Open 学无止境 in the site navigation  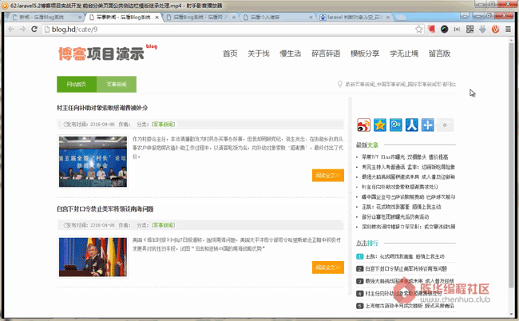[x=404, y=53]
